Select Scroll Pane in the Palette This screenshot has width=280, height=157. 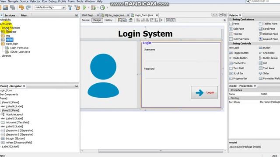point(267,29)
